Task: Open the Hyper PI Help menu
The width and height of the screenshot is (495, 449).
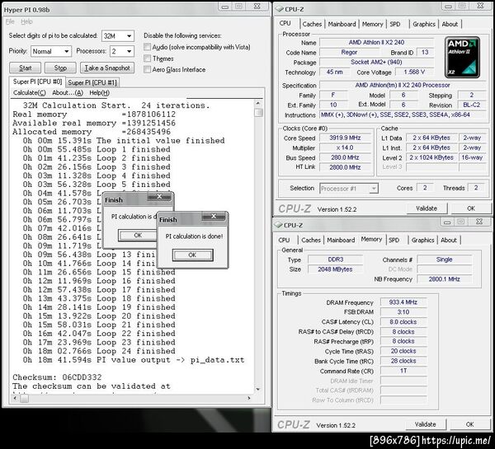Action: coord(26,21)
